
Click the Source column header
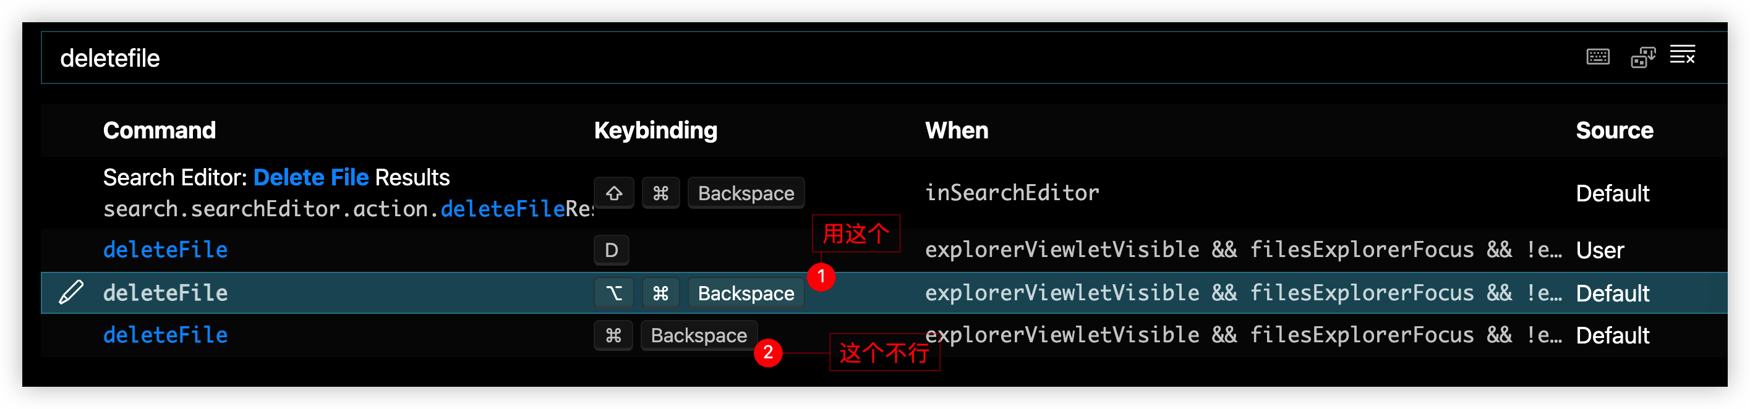tap(1613, 130)
